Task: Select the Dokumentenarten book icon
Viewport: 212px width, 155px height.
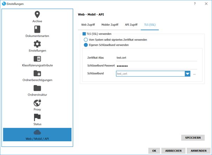Action: click(37, 29)
